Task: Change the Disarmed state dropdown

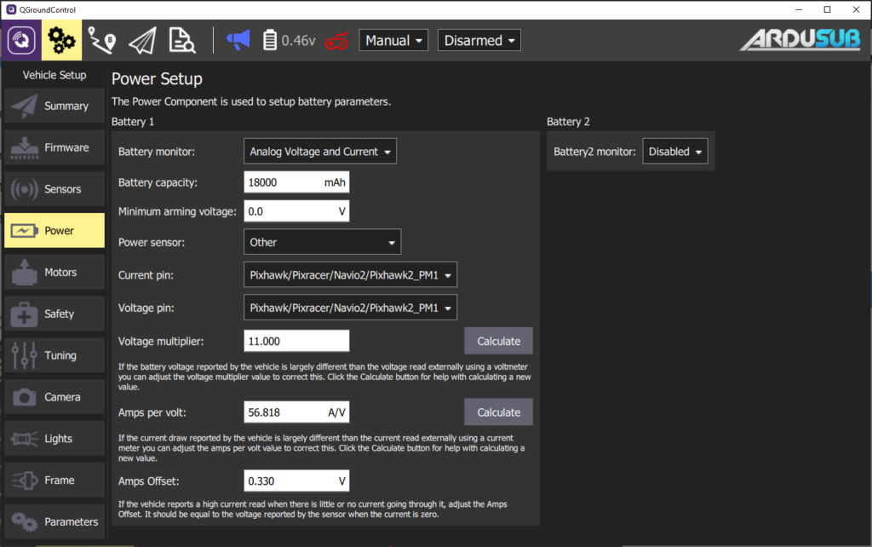Action: coord(479,39)
